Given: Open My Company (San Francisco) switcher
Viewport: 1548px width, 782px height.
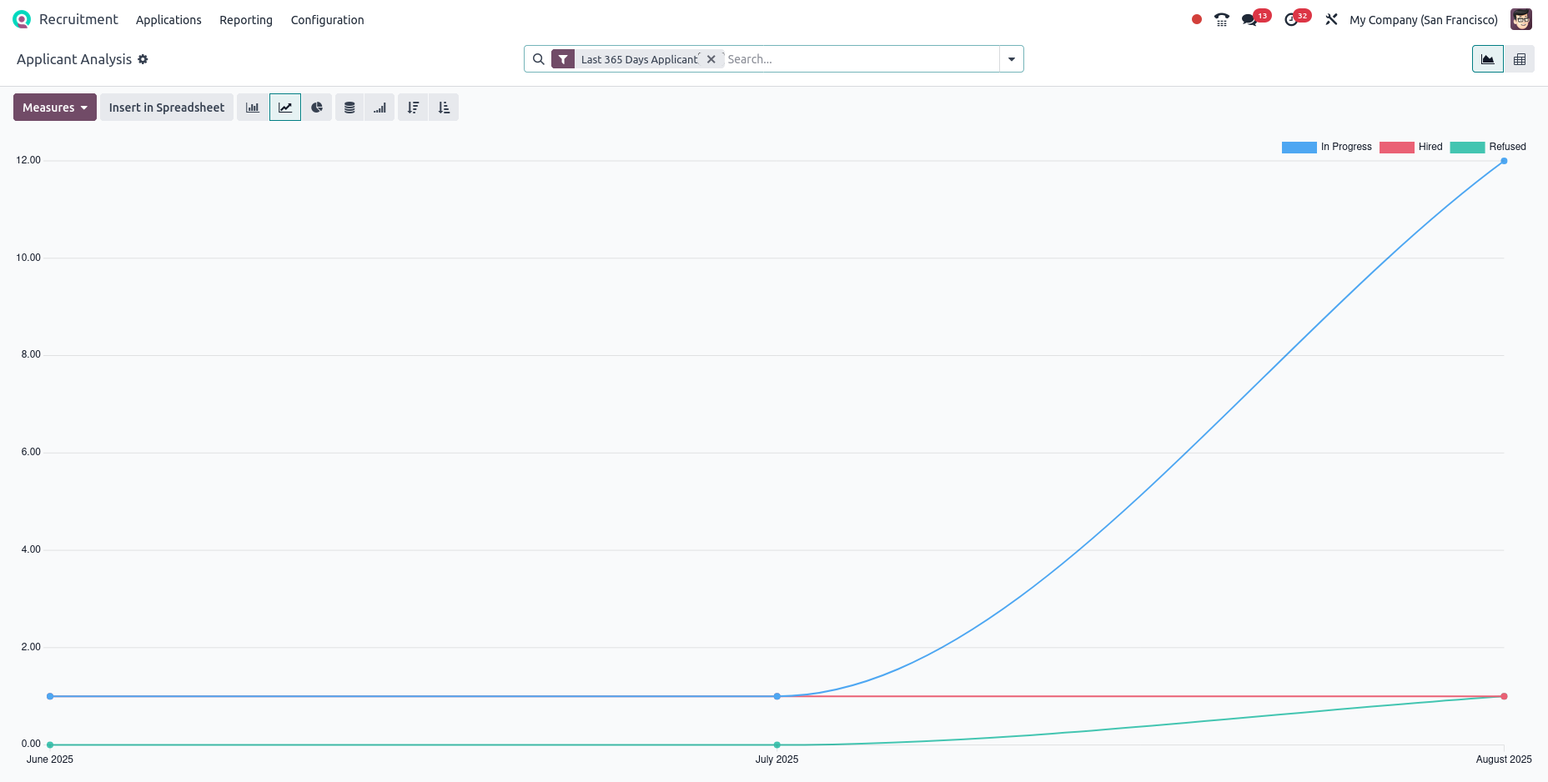Looking at the screenshot, I should 1424,20.
